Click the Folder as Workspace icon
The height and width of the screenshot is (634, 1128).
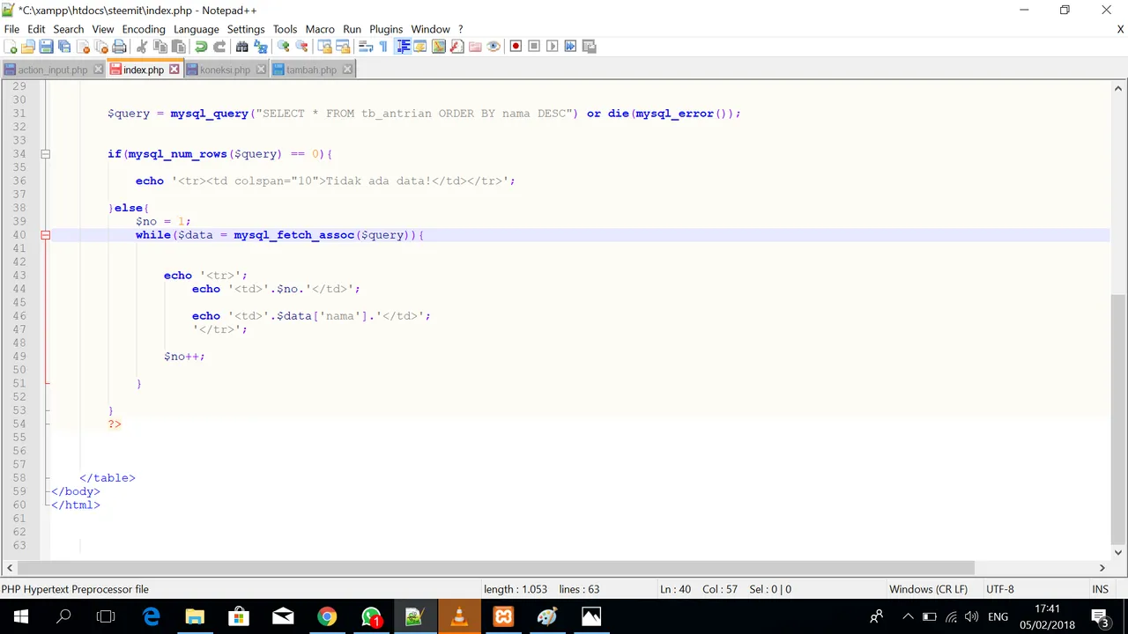point(475,46)
